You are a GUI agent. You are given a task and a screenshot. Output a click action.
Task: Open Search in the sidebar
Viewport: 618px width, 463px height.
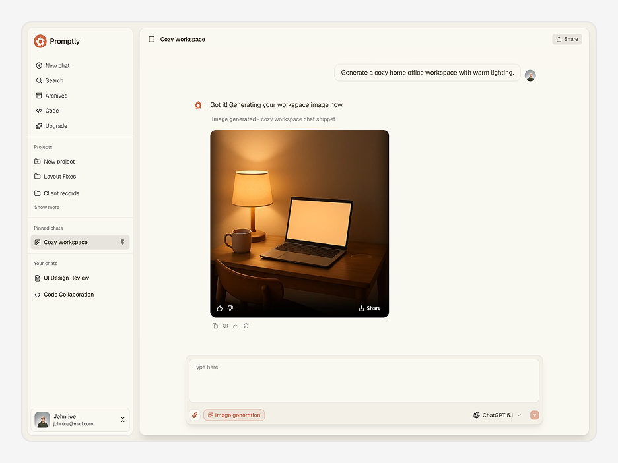pos(50,80)
